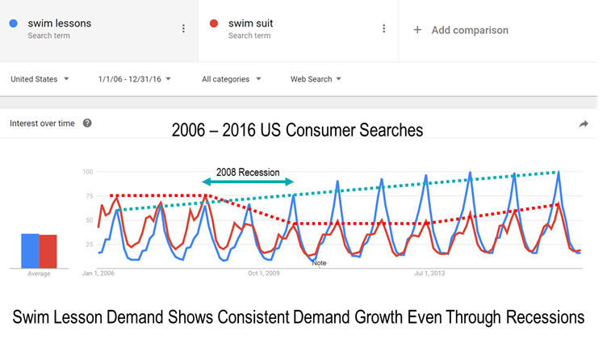Share the chart with the arrow icon
Screen dimensions: 611x339
pos(584,124)
